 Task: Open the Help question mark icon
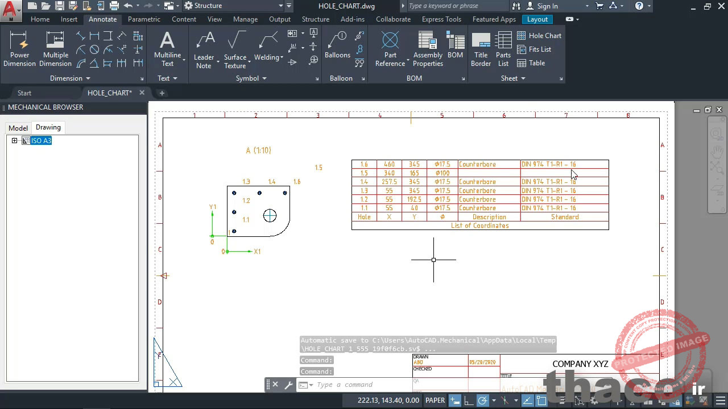[x=639, y=6]
